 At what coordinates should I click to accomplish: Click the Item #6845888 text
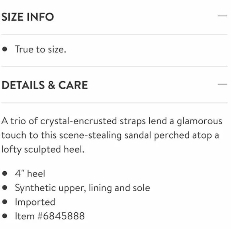tap(50, 216)
